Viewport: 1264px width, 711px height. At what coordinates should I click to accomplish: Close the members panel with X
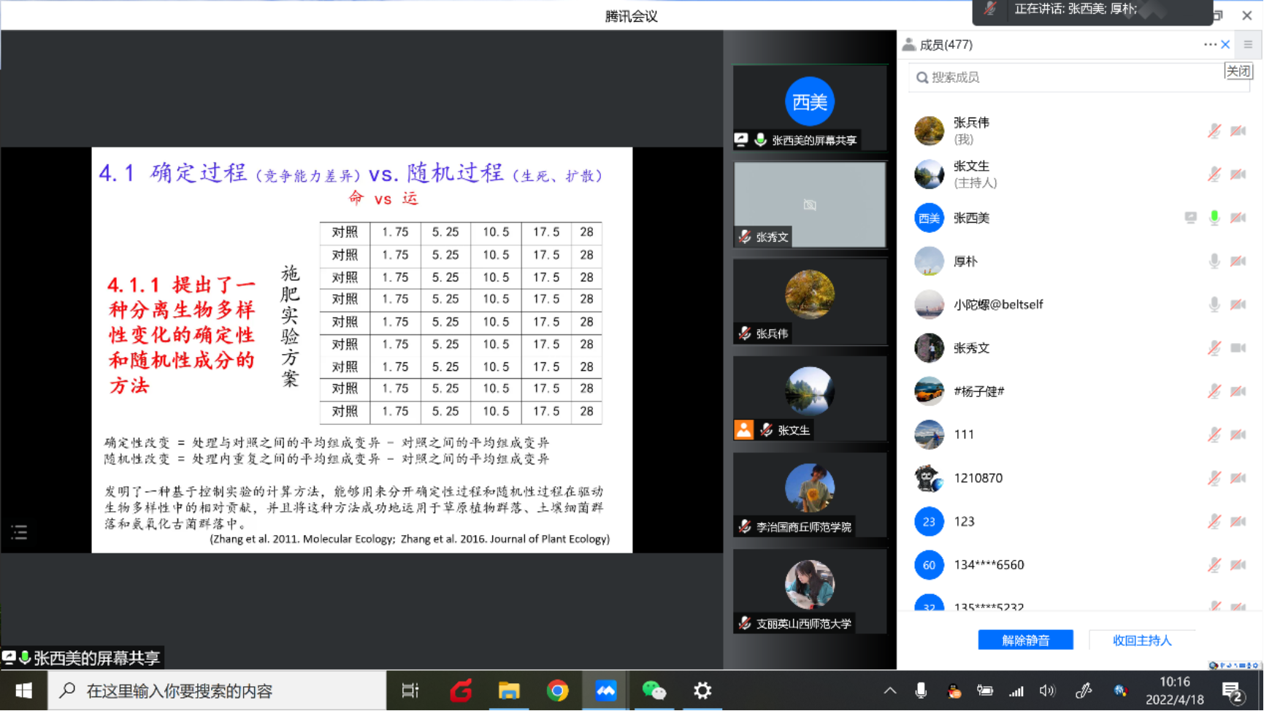[x=1226, y=45]
